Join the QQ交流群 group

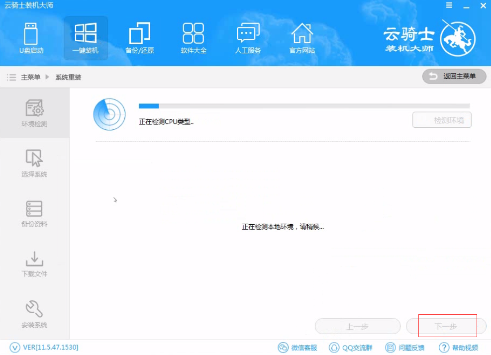pos(351,347)
